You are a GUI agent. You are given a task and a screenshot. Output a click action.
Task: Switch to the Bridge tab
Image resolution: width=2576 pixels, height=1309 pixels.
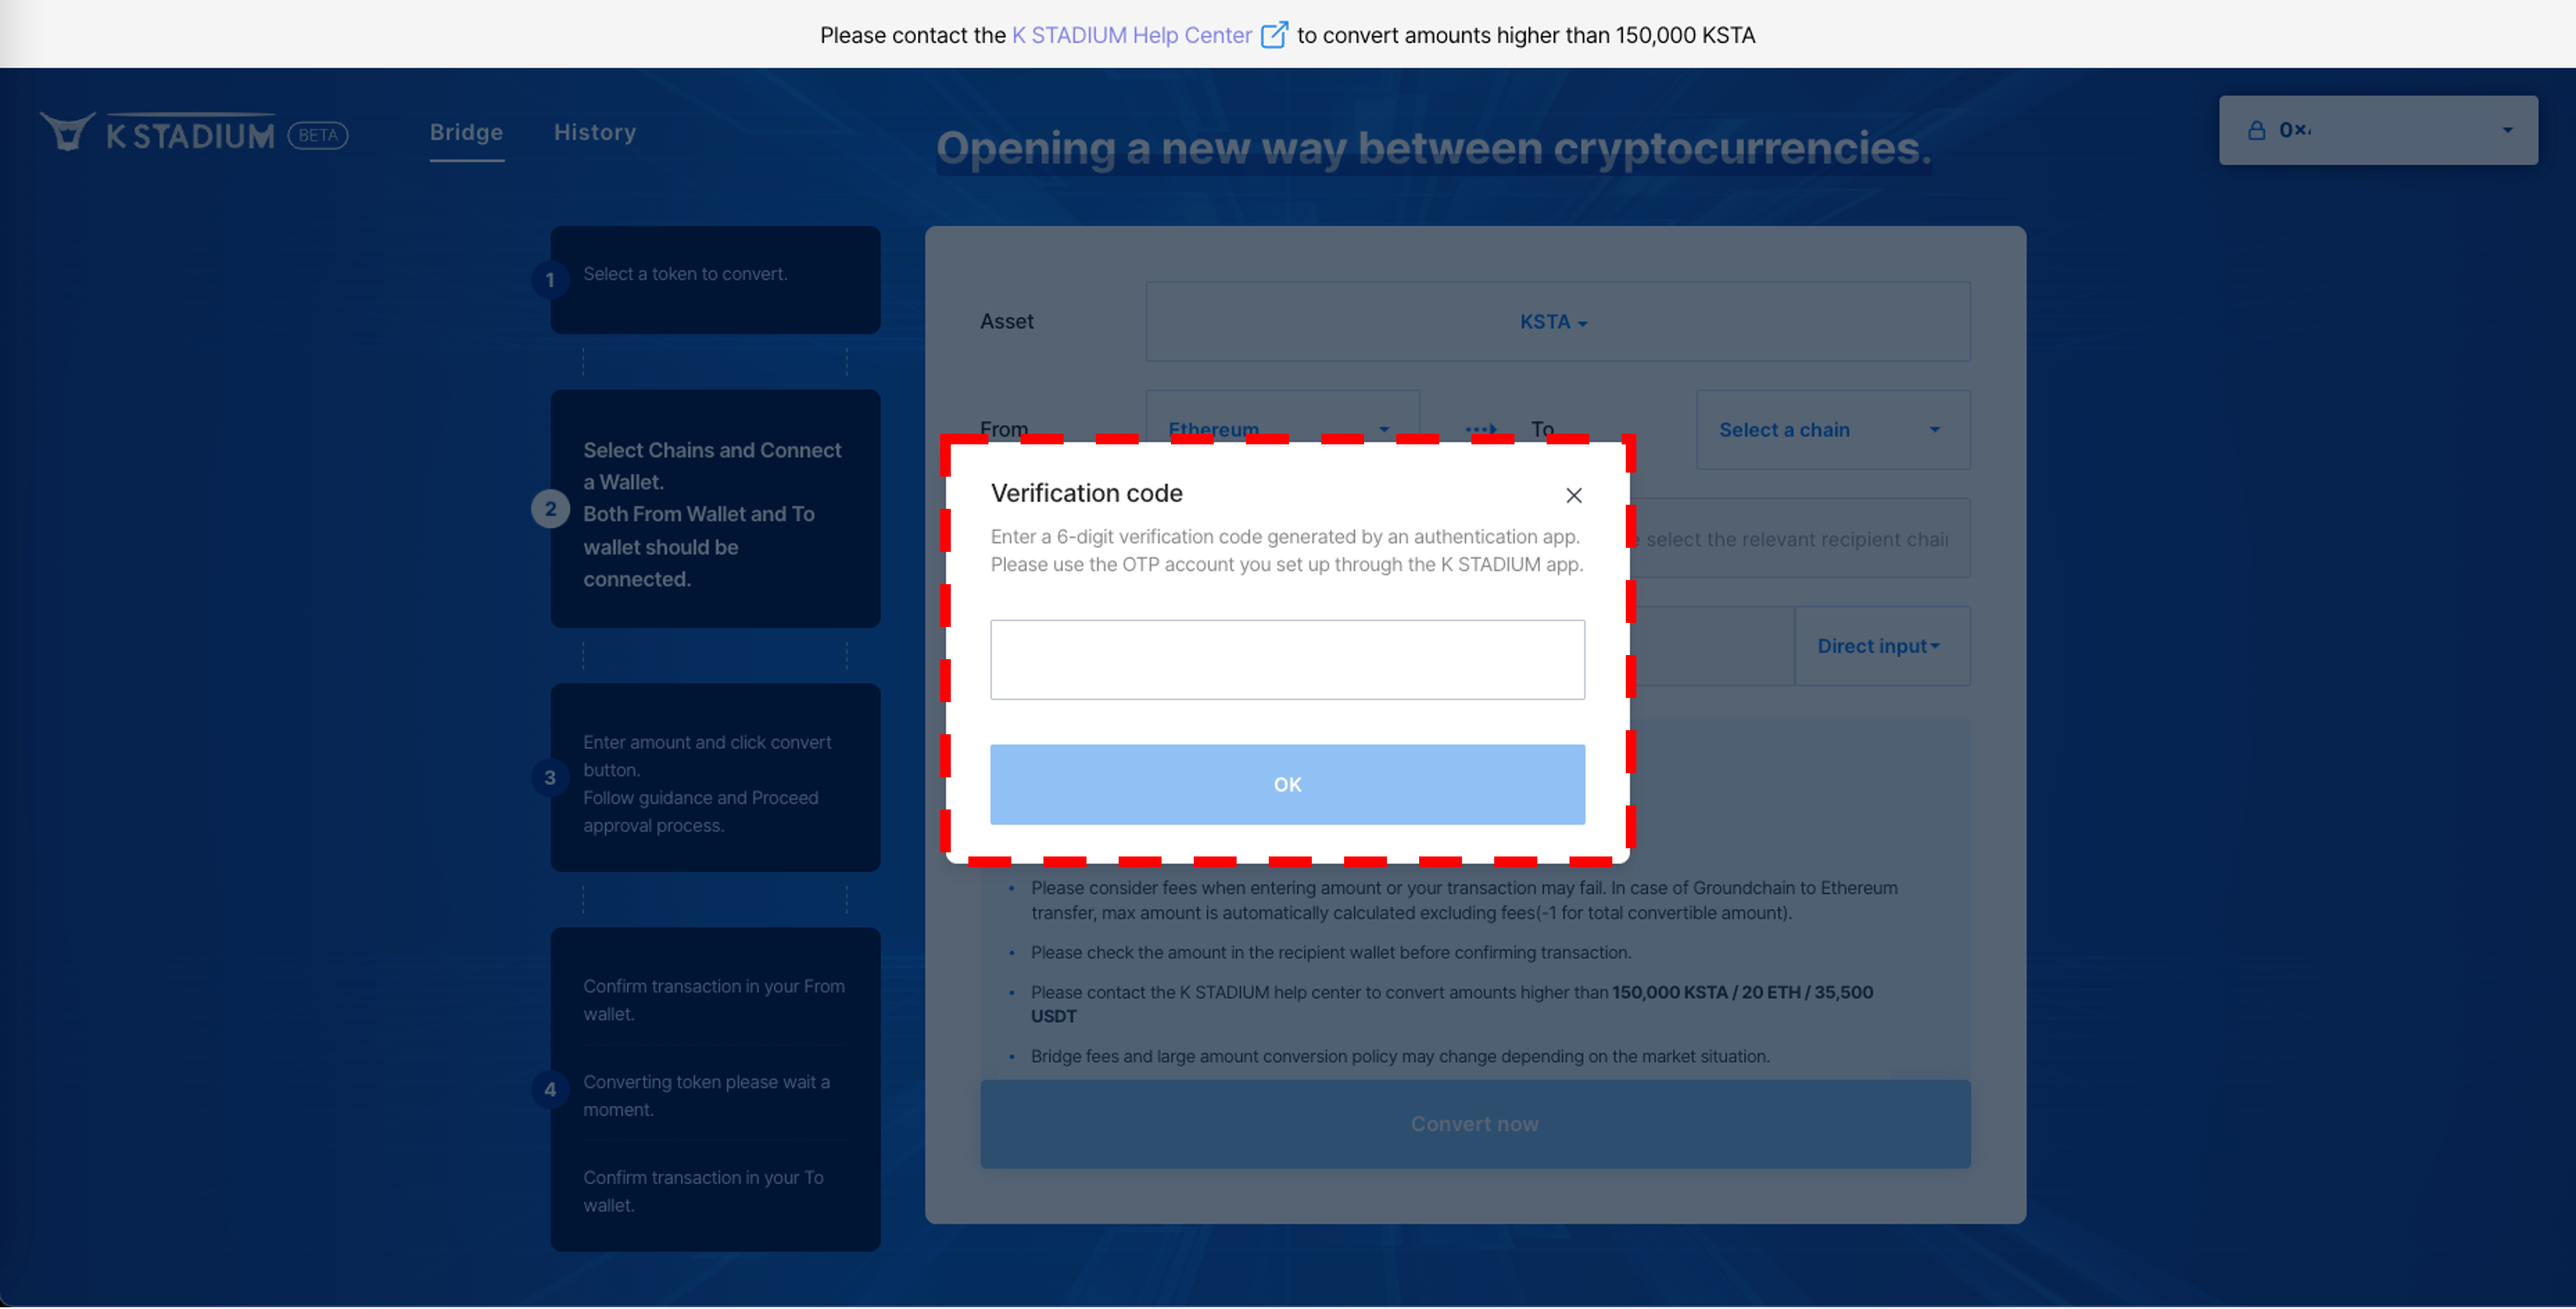(466, 132)
